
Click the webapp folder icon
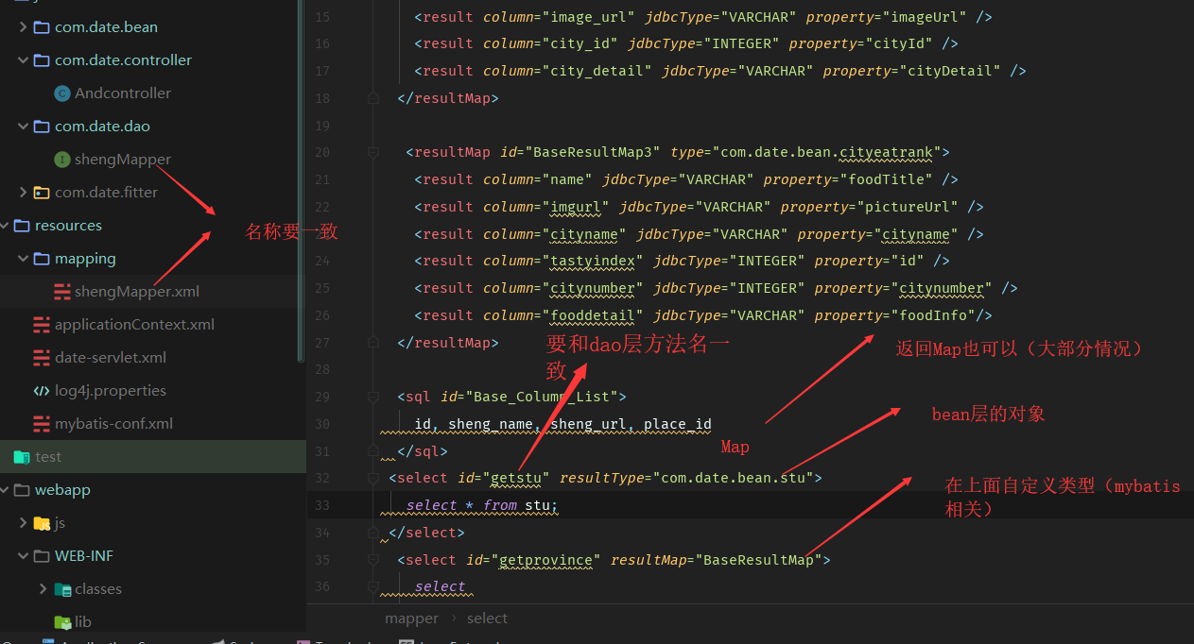(22, 490)
